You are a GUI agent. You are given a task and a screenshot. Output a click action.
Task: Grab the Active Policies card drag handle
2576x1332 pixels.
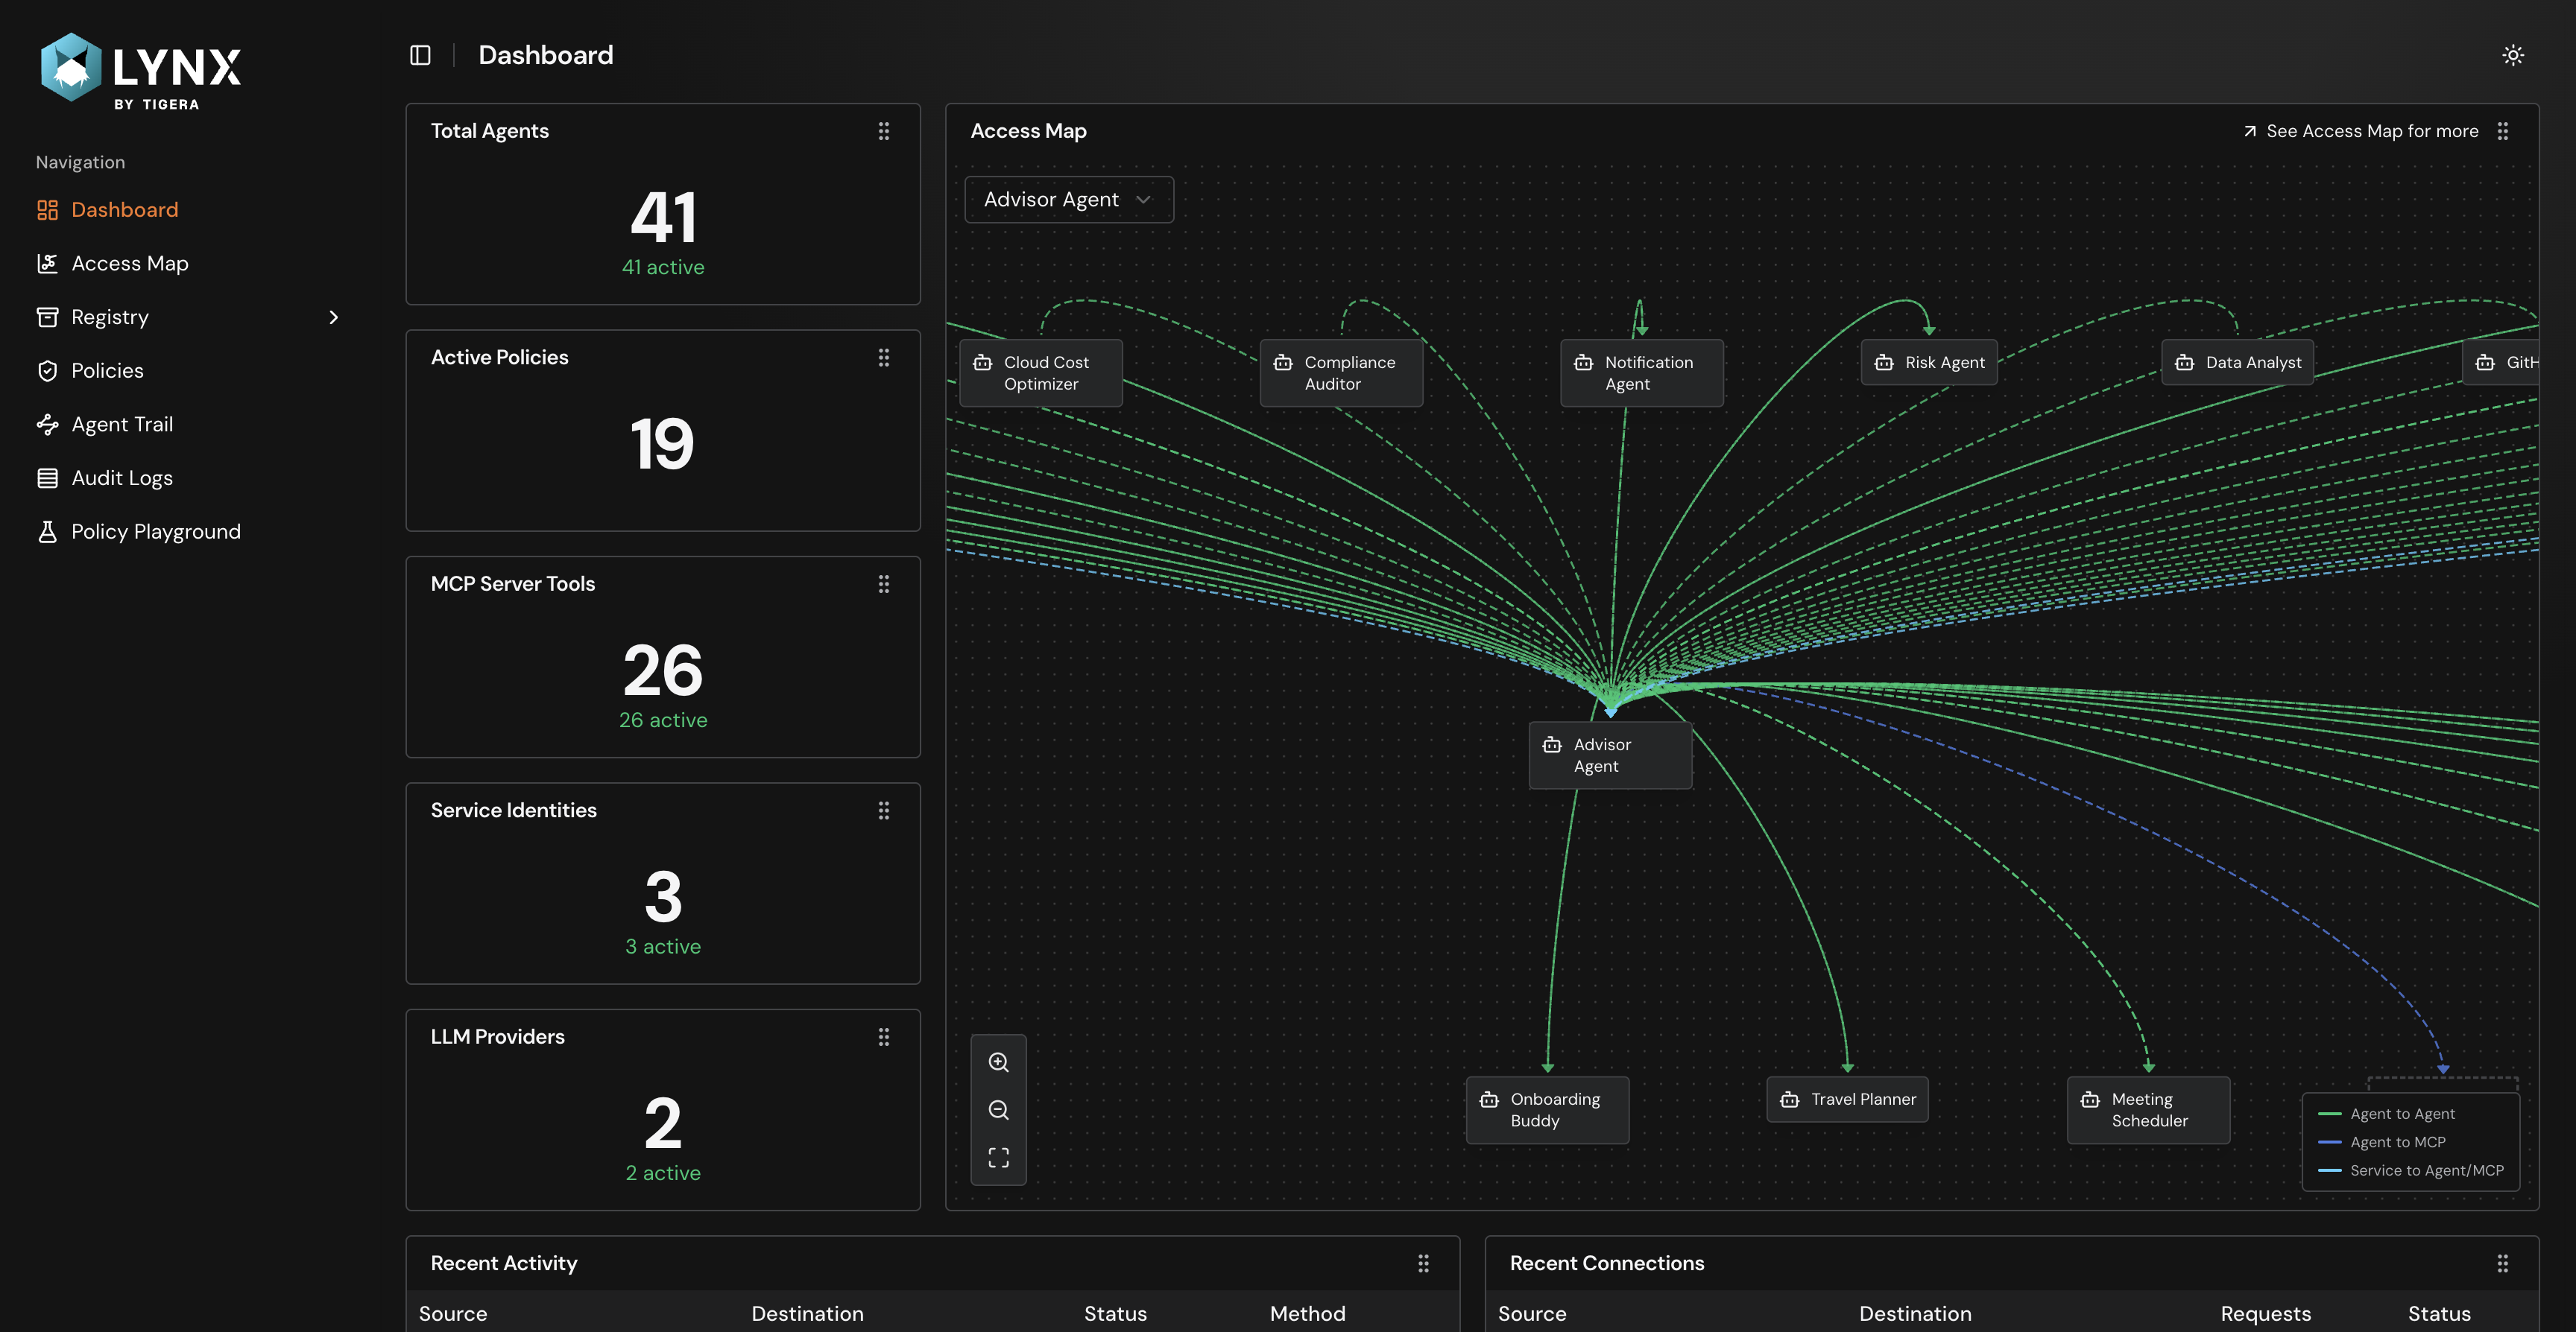(884, 358)
